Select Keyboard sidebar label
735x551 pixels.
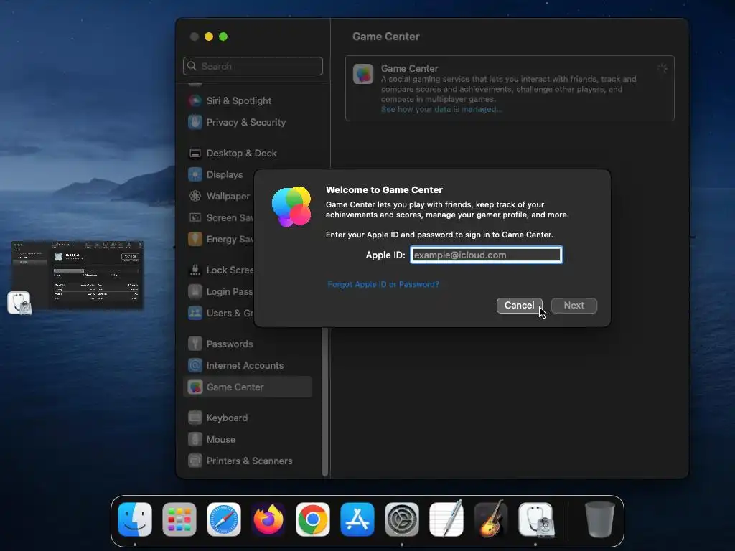point(227,418)
